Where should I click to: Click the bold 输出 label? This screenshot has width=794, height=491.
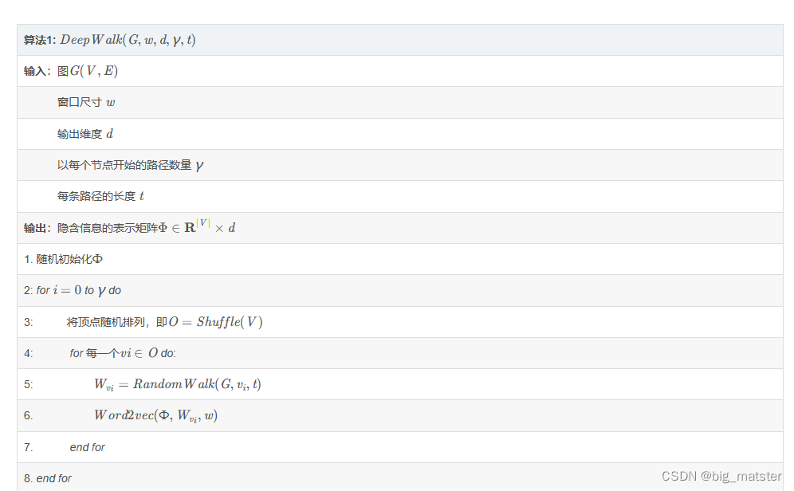(37, 228)
